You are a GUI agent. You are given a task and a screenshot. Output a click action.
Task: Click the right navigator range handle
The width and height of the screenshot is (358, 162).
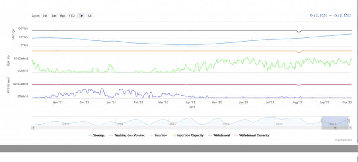point(348,121)
